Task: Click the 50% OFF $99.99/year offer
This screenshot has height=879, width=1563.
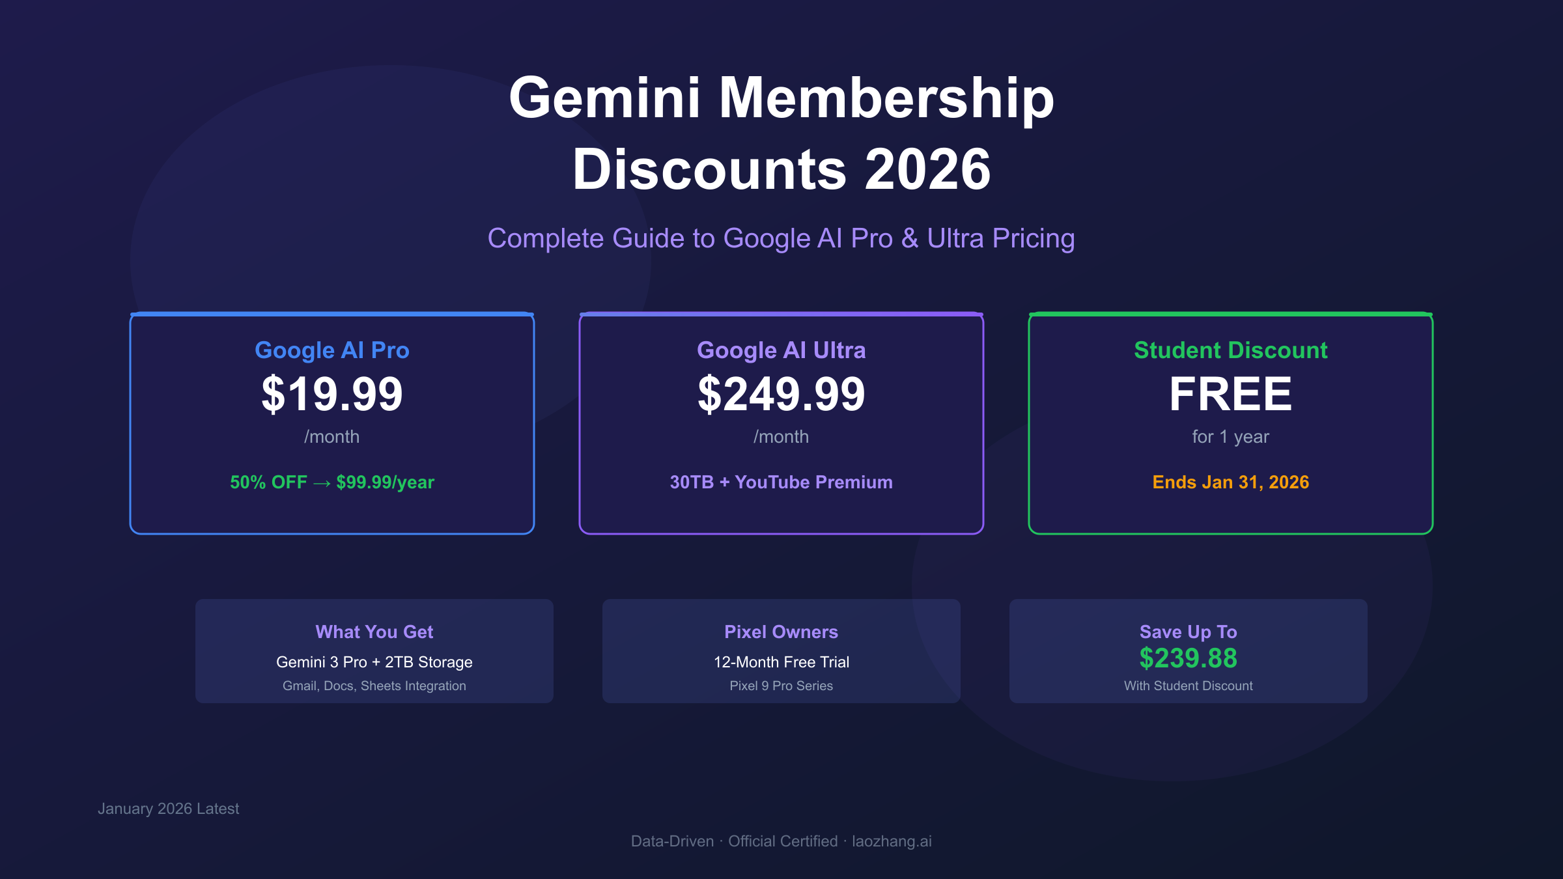Action: pos(332,482)
